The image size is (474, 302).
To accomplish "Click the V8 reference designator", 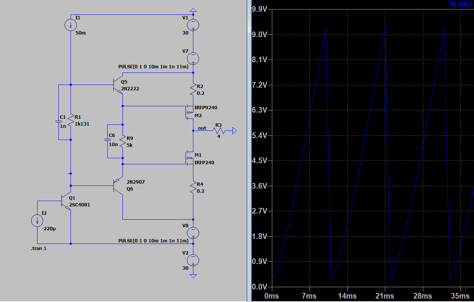I will pos(185,225).
